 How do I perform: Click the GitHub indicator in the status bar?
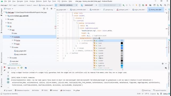(165, 94)
